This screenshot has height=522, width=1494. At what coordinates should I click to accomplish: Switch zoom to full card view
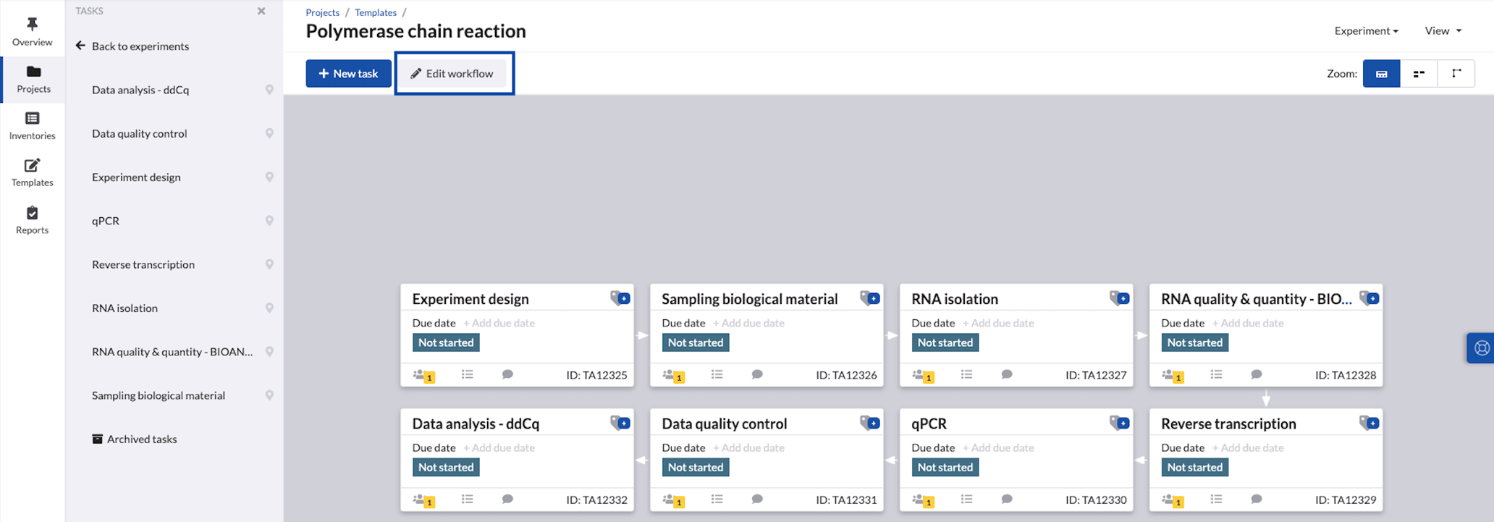1381,74
